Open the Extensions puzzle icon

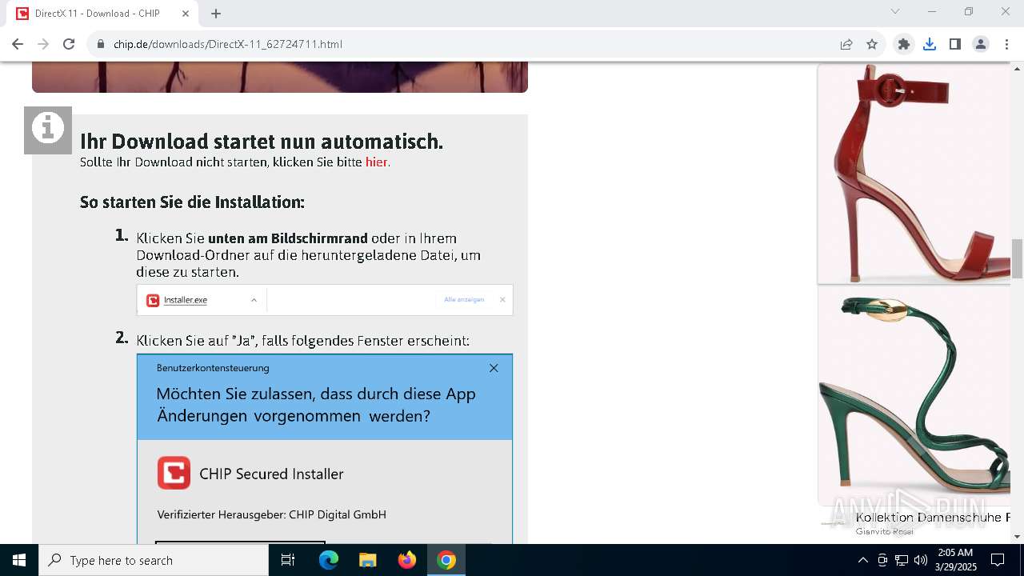904,44
